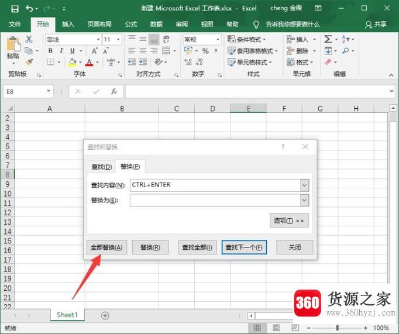Viewport: 399px width, 334px height.
Task: Click the Insert Function fx icon
Action: tap(113, 92)
